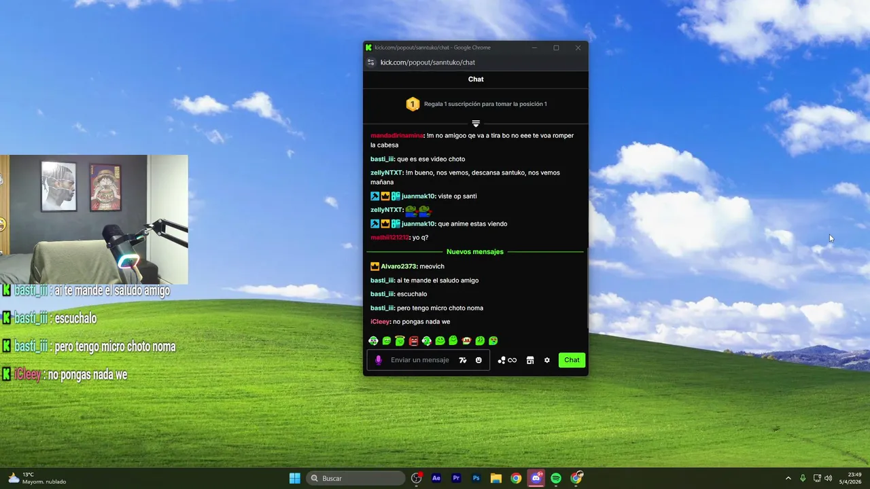Open Spotify from taskbar
The width and height of the screenshot is (870, 489).
(x=556, y=478)
